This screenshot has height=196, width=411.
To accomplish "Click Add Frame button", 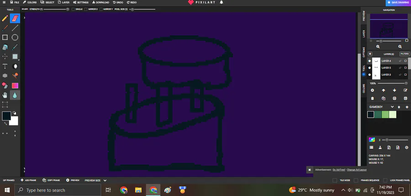I will pyautogui.click(x=28, y=181).
